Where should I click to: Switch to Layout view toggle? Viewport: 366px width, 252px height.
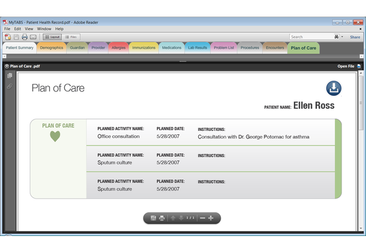tap(52, 37)
